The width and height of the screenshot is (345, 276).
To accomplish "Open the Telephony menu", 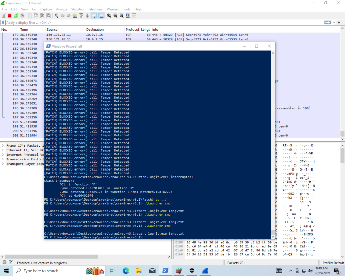I will click(x=95, y=9).
